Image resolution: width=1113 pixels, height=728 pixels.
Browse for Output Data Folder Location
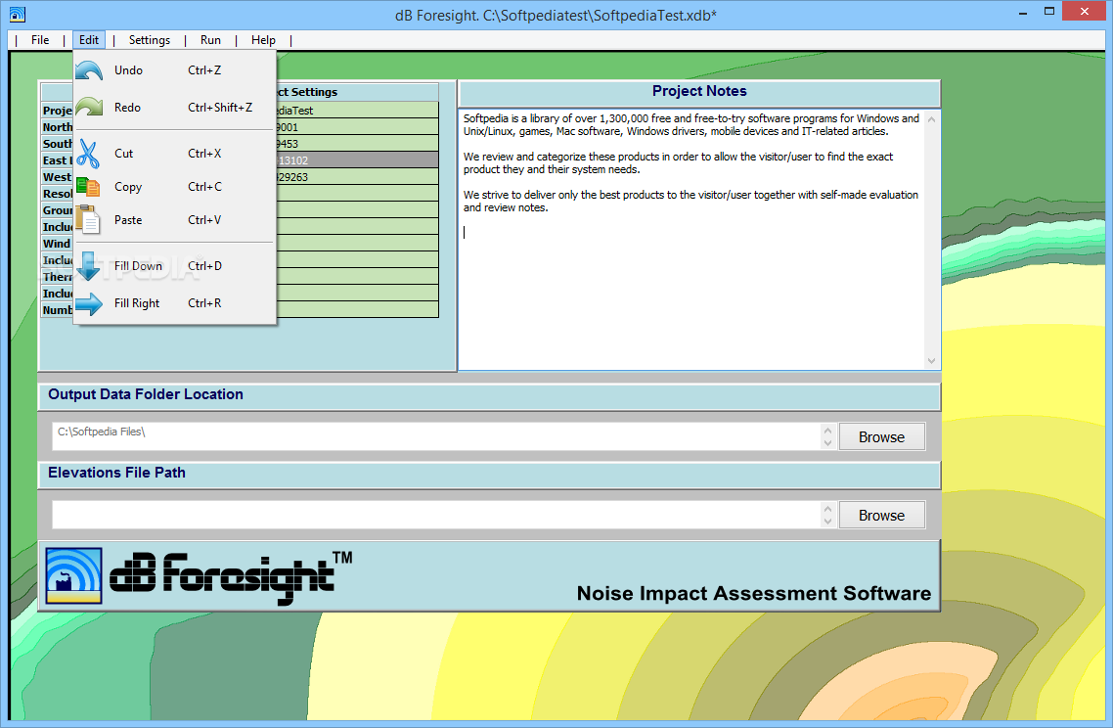[881, 436]
